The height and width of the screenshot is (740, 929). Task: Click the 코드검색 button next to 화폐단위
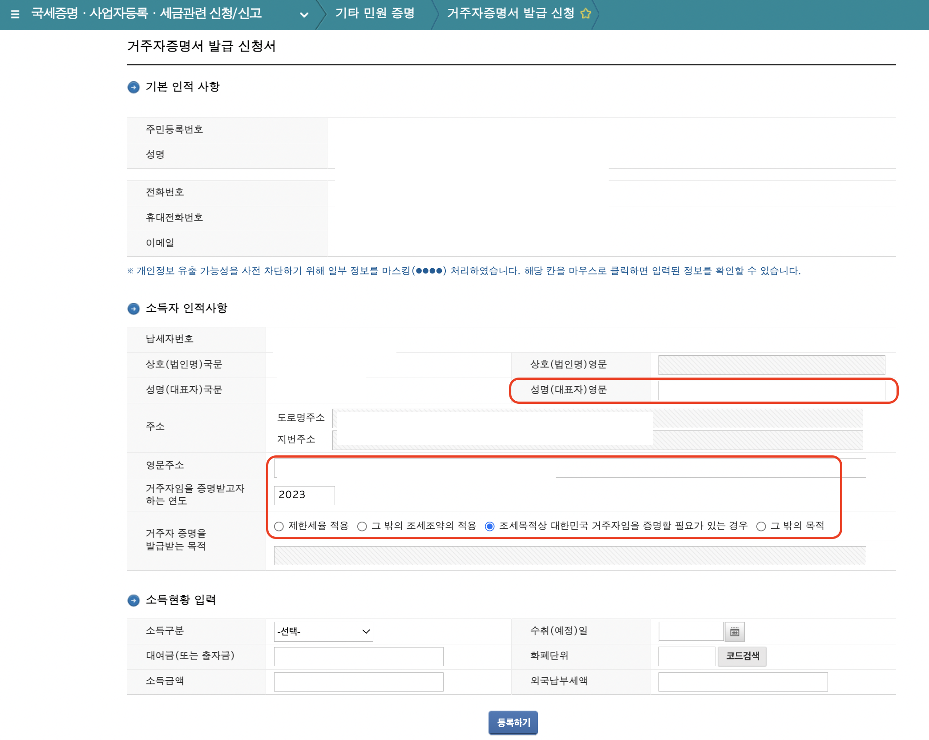pos(742,656)
